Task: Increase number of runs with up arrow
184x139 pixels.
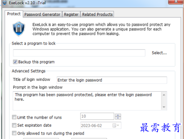Action: tap(118, 115)
